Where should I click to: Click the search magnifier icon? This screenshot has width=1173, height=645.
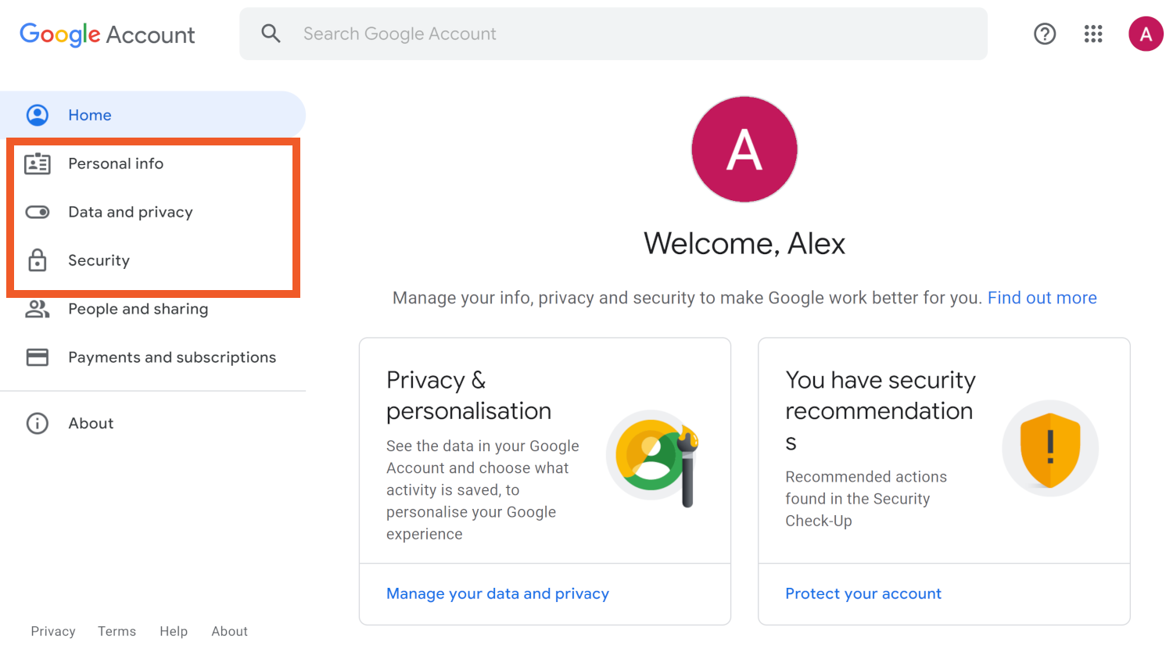[271, 34]
